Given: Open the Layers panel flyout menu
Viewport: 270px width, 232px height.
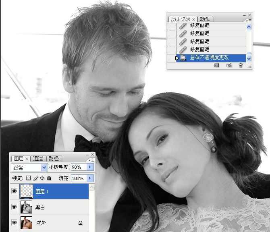Looking at the screenshot, I should coord(91,160).
